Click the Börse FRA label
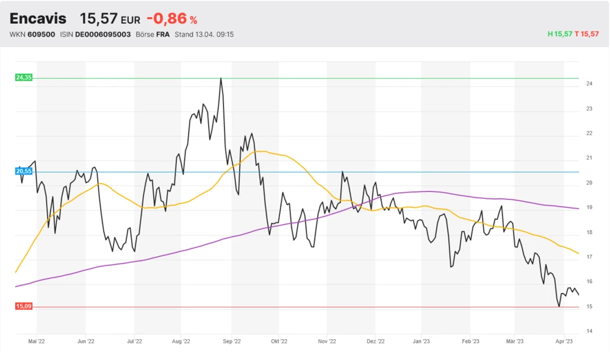Viewport: 610px width, 352px height. click(152, 35)
